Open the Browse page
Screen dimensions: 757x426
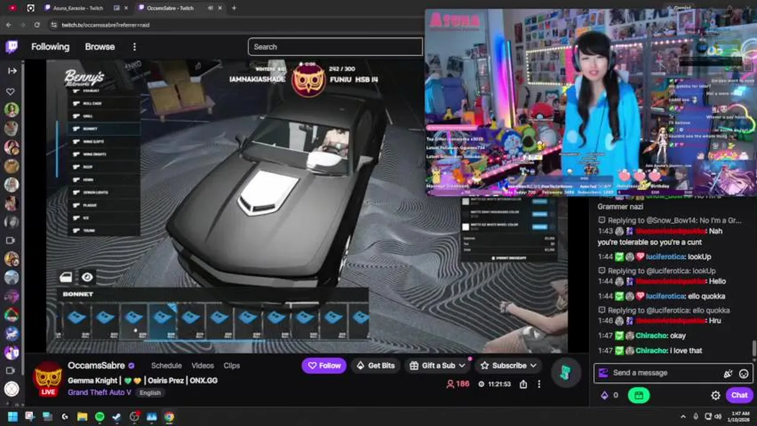100,47
